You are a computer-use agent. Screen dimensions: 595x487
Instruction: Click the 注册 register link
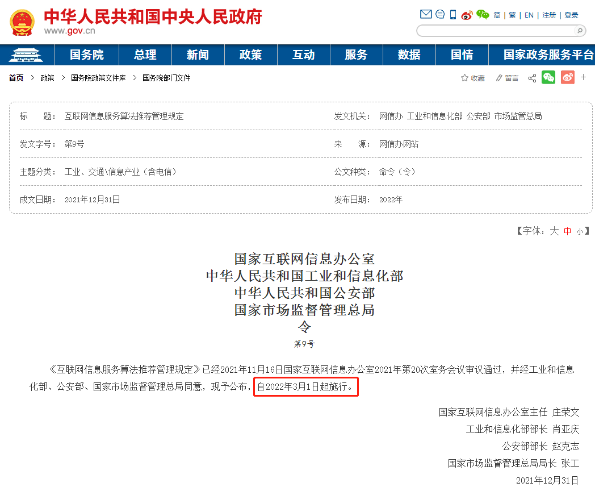[549, 15]
